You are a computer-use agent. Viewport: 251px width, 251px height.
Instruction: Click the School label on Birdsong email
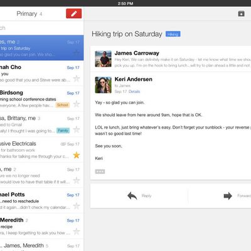pos(63,105)
